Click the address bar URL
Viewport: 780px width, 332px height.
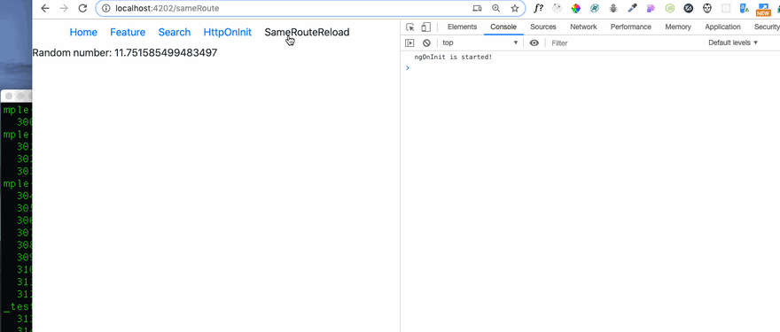point(167,9)
